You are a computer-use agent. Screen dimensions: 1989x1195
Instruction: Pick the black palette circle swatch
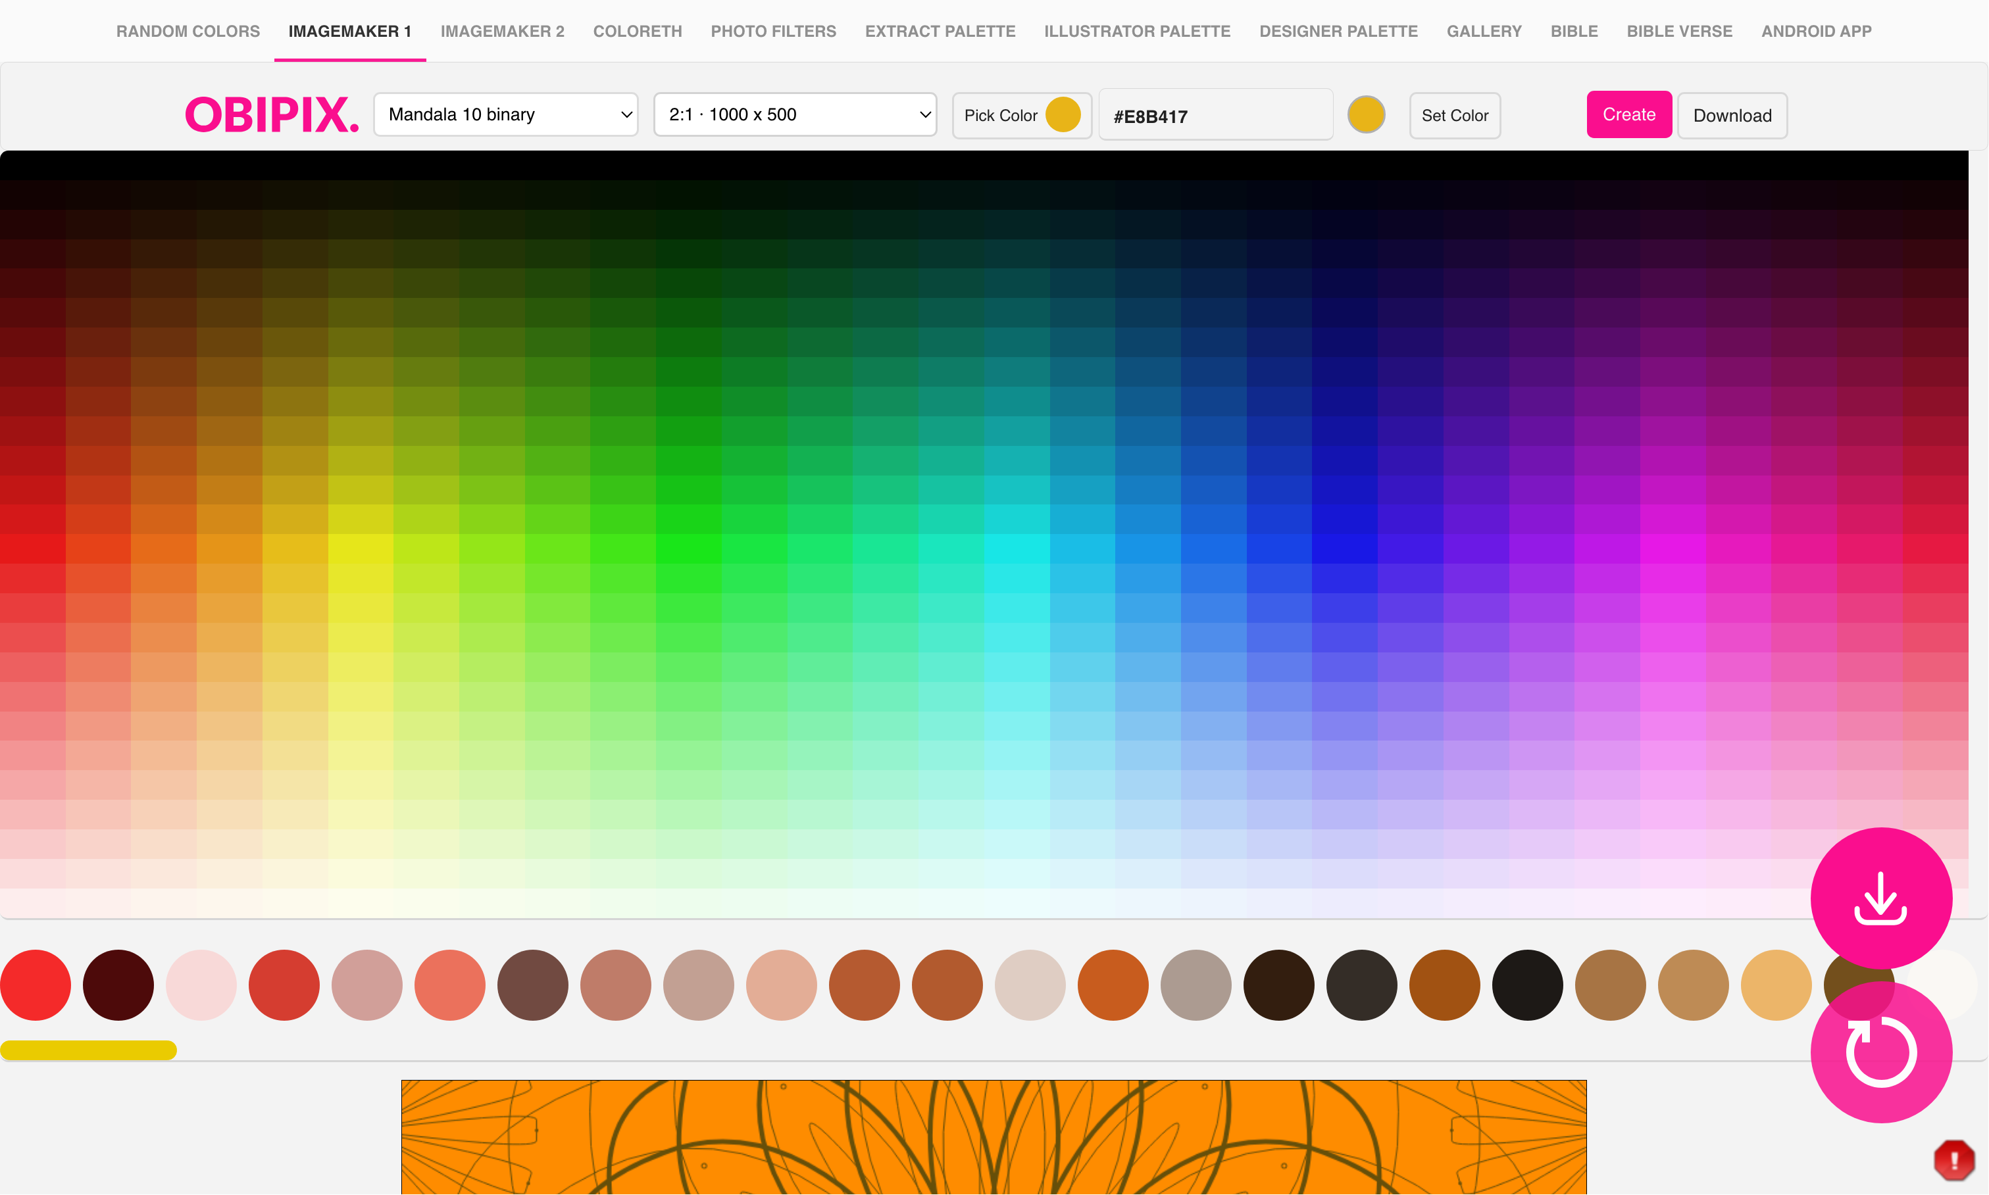1526,985
